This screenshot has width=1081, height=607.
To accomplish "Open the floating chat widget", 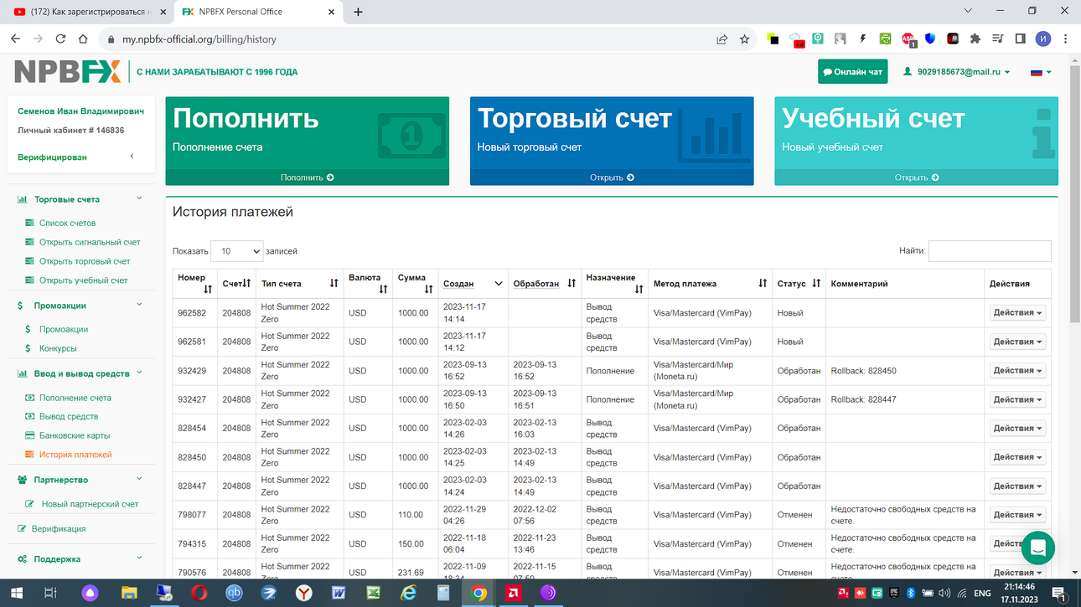I will click(1037, 548).
